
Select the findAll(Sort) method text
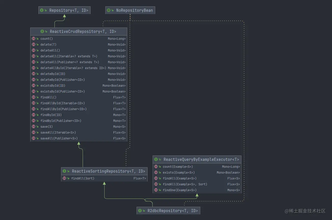point(83,178)
